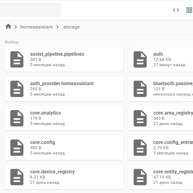This screenshot has height=193, width=193.
Task: Click auth_provider.homeassistant file name
Action: click(62, 84)
